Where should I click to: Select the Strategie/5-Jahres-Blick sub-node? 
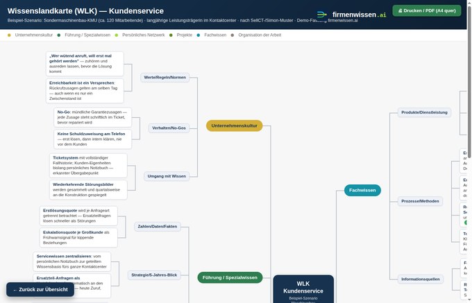[154, 275]
